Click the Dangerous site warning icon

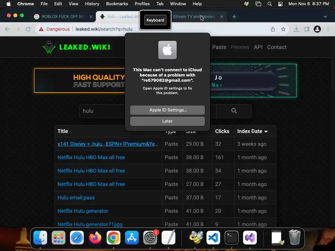pos(41,29)
